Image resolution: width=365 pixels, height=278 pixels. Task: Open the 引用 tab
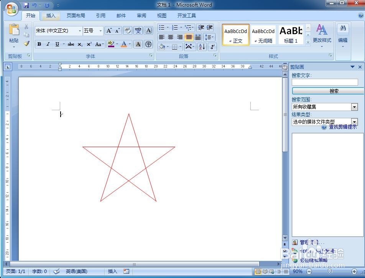(x=100, y=16)
